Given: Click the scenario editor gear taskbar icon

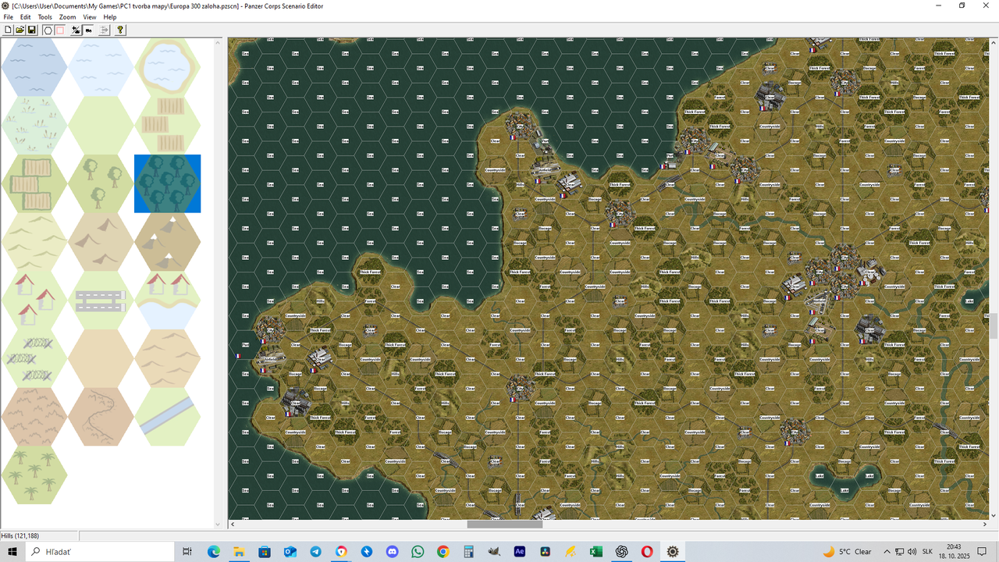Looking at the screenshot, I should click(672, 551).
